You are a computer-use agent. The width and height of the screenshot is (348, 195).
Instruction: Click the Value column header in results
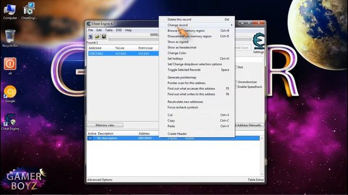[x=120, y=48]
